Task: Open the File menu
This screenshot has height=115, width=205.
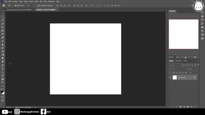Action: (x=6, y=2)
